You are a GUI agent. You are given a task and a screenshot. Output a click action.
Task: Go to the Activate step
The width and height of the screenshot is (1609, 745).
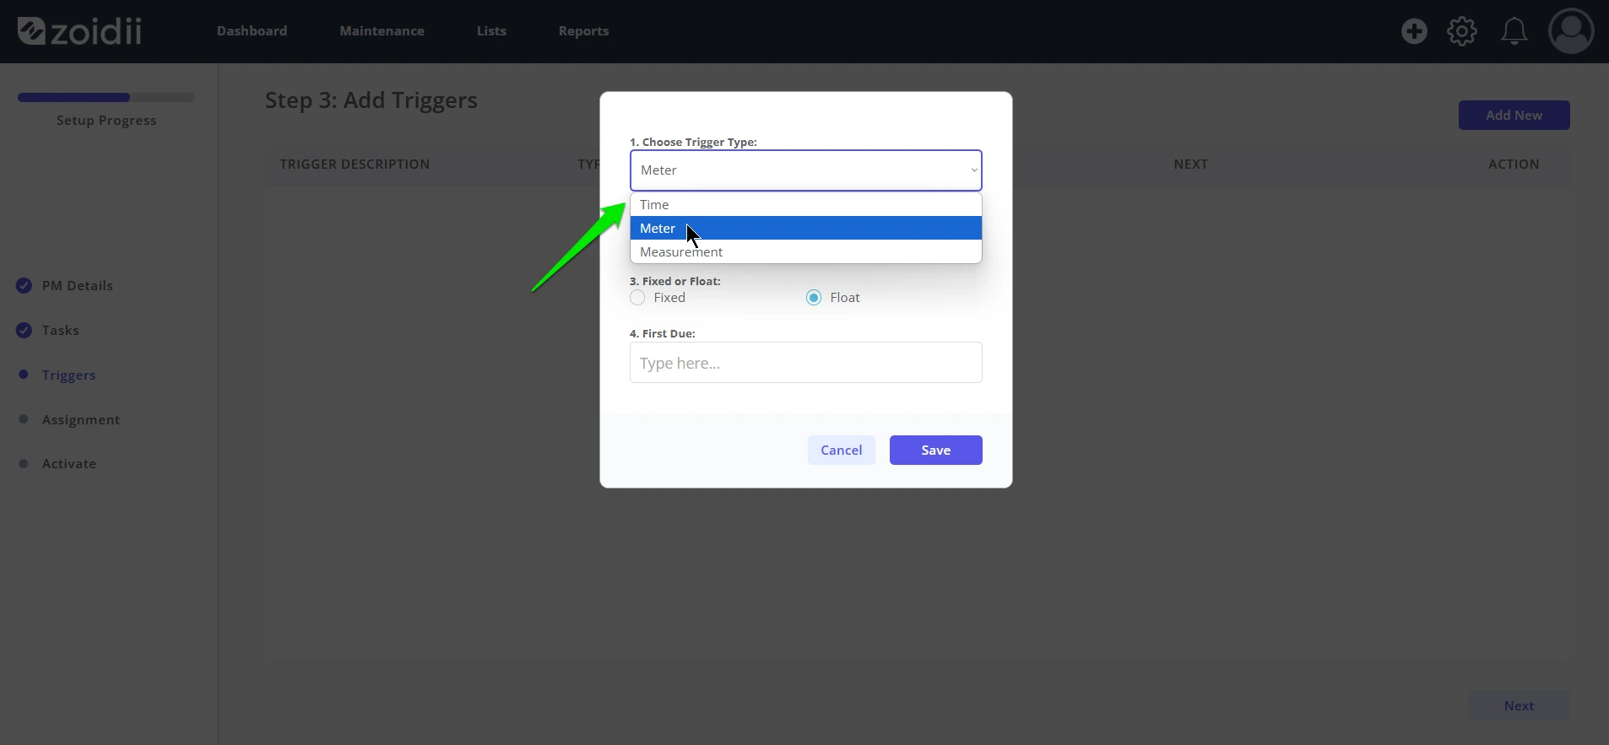(69, 464)
